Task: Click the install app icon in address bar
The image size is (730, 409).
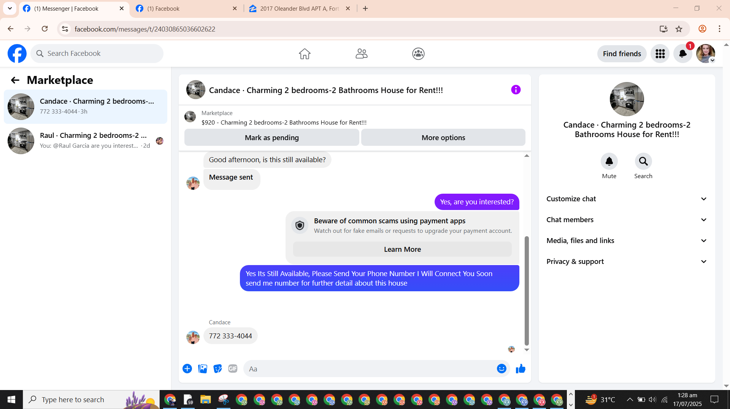Action: pos(663,29)
